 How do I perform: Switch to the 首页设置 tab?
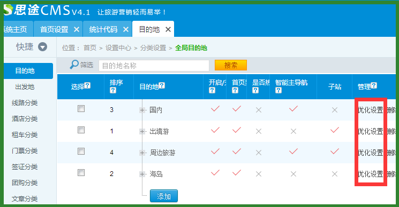54,29
